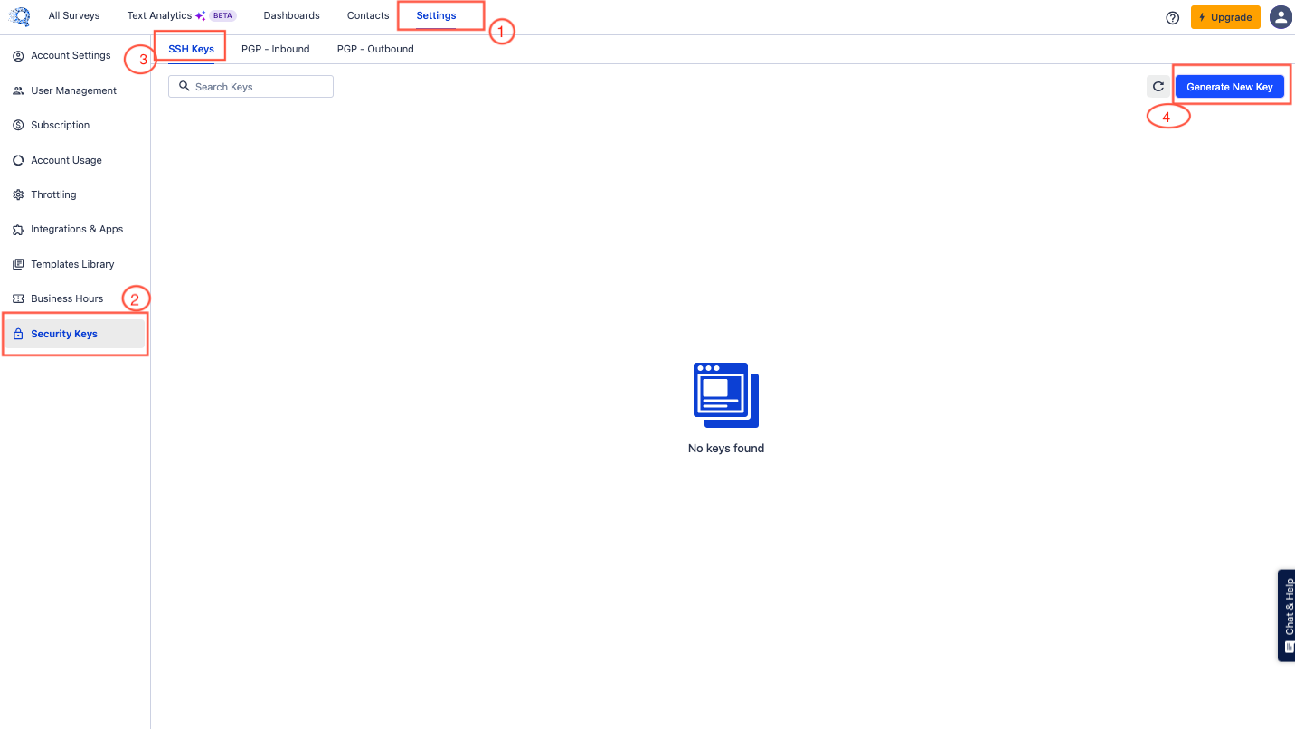Switch to PGP - Inbound tab
The image size is (1295, 729).
[x=275, y=49]
